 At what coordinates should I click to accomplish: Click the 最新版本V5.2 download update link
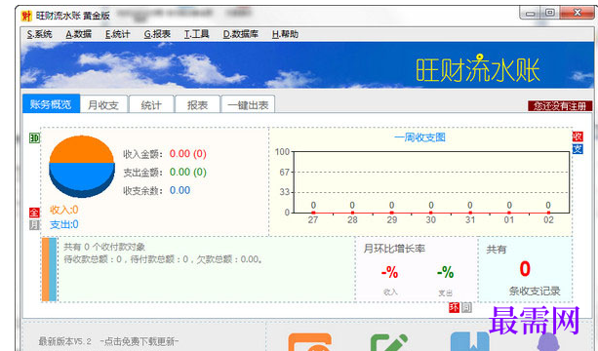[x=108, y=340]
